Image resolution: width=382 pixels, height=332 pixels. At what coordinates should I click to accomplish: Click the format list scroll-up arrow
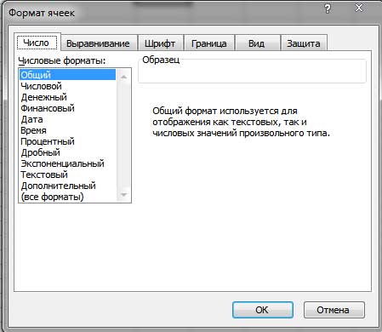tap(123, 77)
